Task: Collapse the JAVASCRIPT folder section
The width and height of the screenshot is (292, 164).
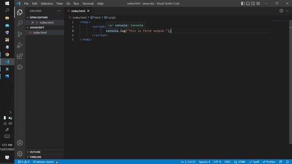Action: pyautogui.click(x=45, y=27)
